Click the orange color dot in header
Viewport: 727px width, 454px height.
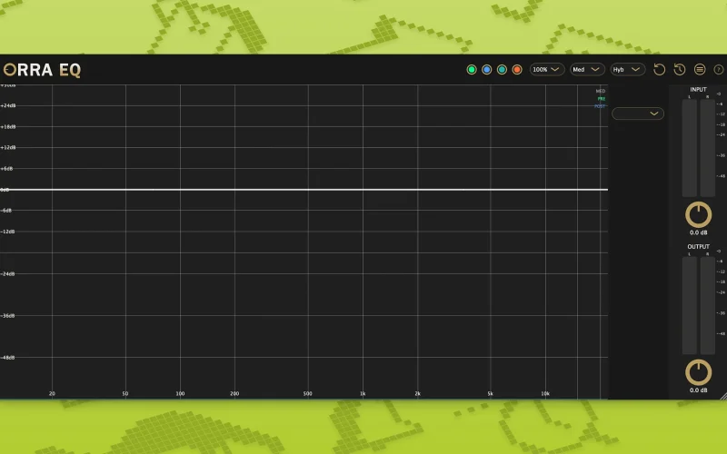click(517, 70)
